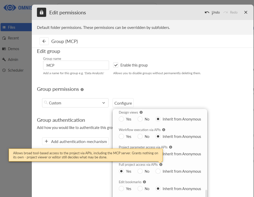Click the info icon beside Group permissions
The image size is (254, 197).
82,90
